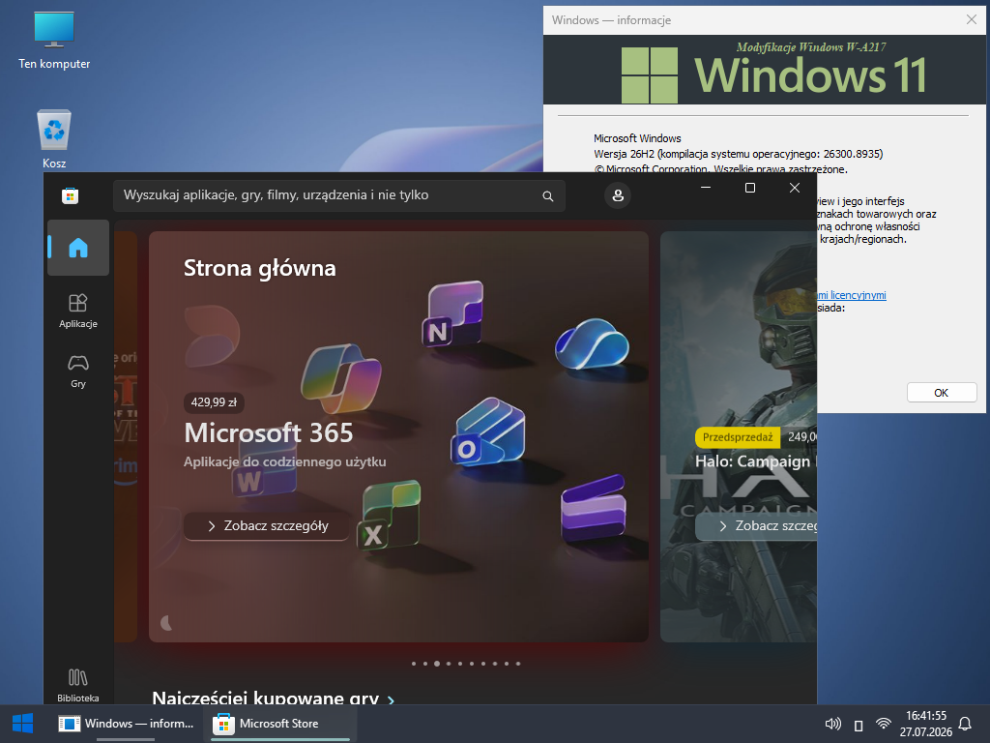Open notifications bell icon

[966, 724]
